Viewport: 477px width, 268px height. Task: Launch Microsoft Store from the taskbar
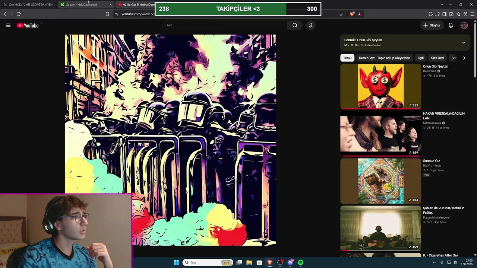tap(259, 262)
